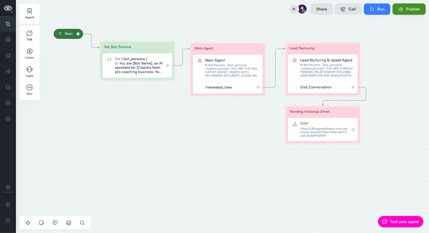
Task: Click the POST step label
Action: [305, 124]
